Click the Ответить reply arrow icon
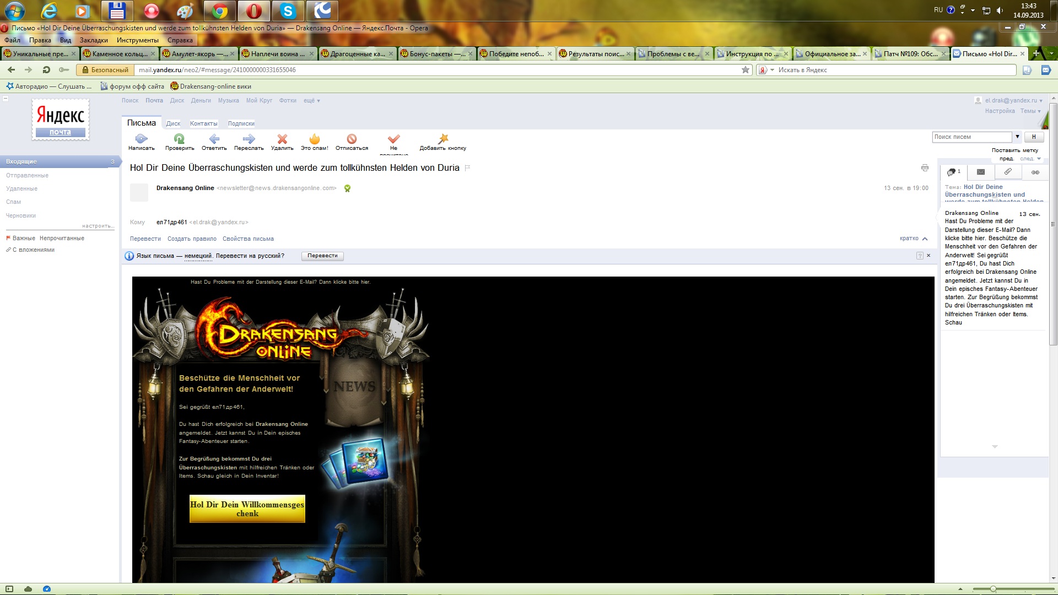Image resolution: width=1058 pixels, height=595 pixels. [x=214, y=139]
